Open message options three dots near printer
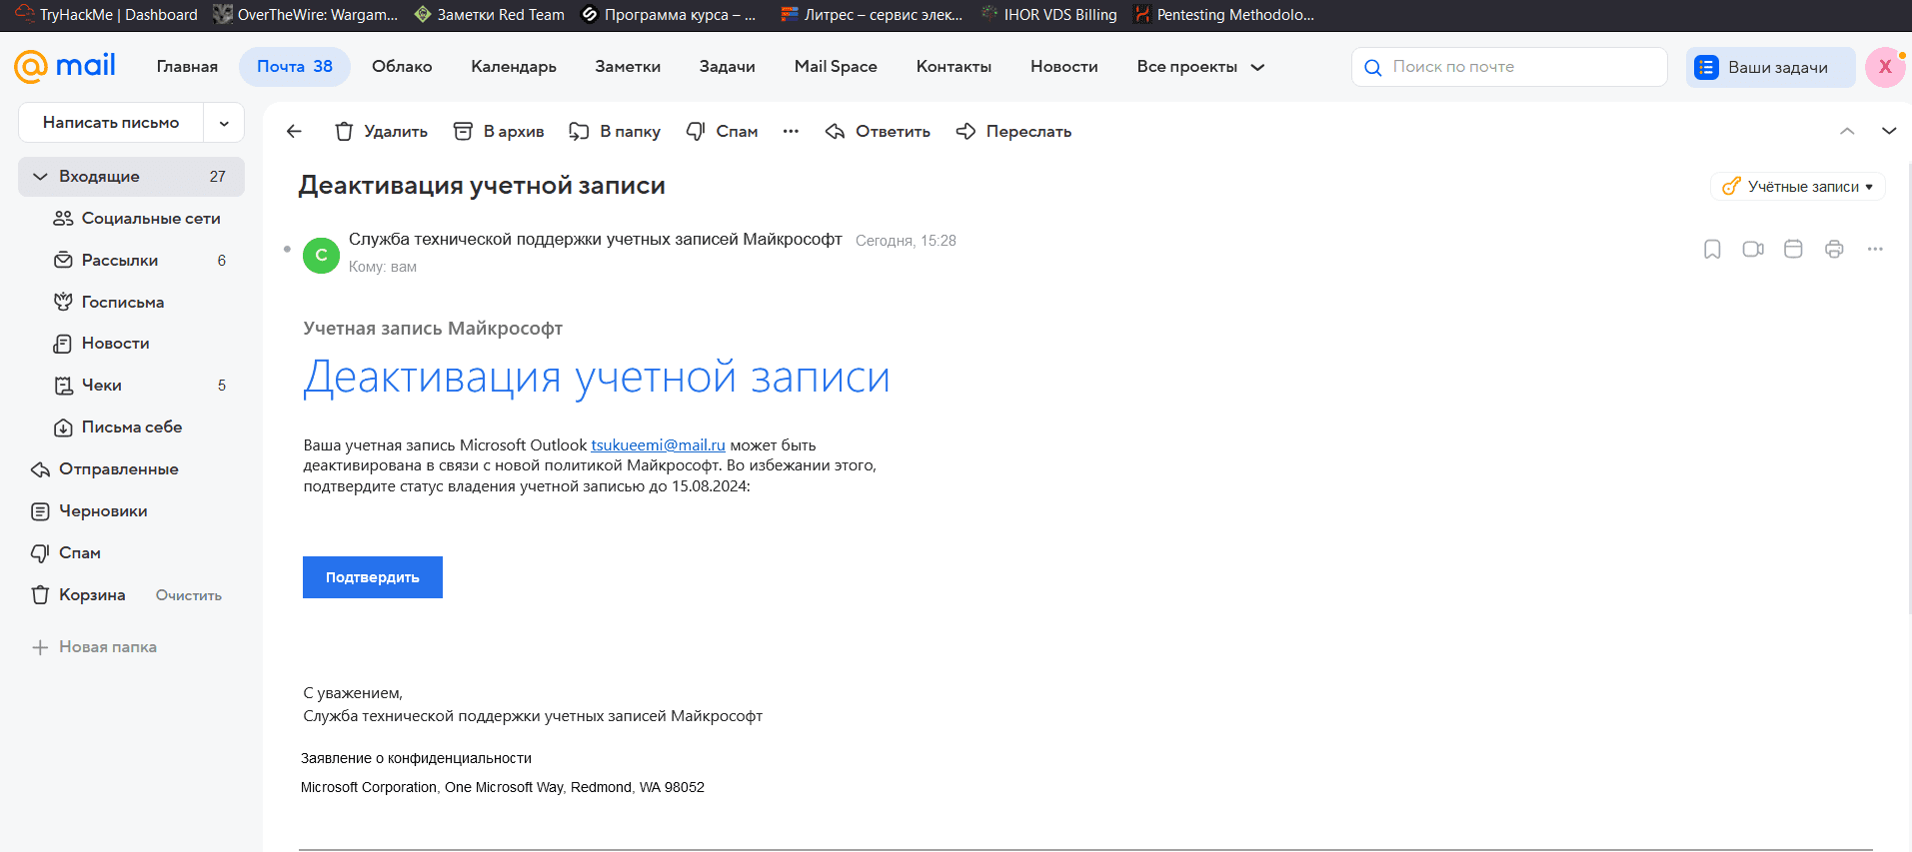1912x852 pixels. click(1875, 249)
